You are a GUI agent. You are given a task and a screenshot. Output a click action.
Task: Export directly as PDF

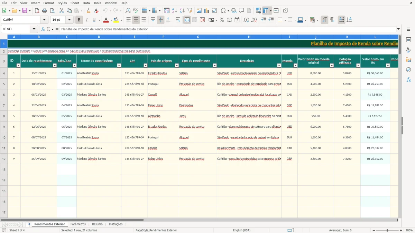[37, 11]
